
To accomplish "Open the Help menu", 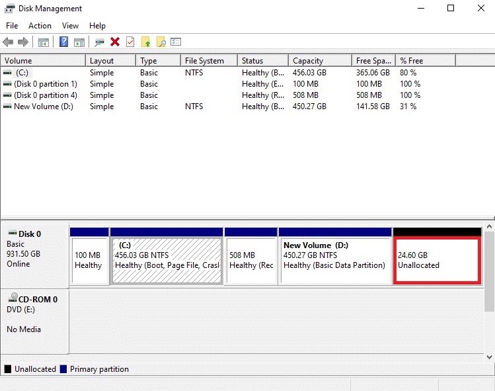I will 97,26.
